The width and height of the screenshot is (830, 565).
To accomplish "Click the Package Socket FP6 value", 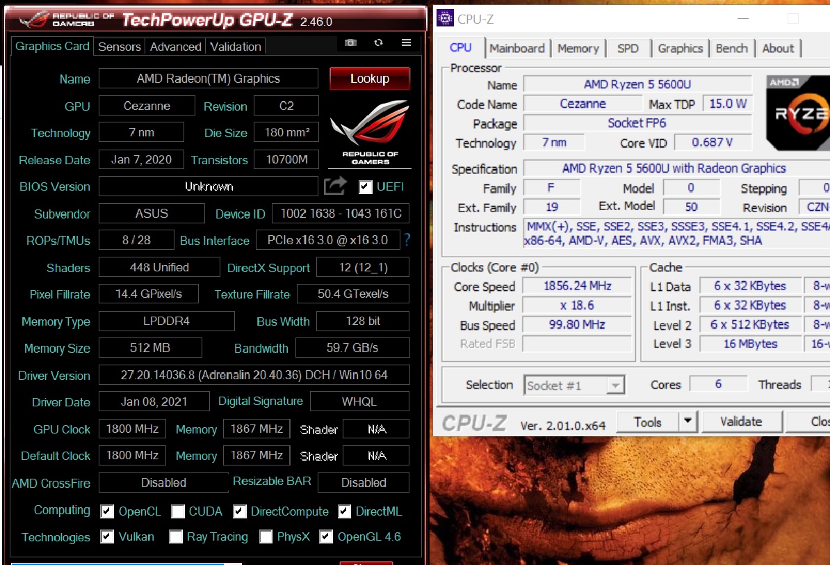I will click(x=637, y=123).
